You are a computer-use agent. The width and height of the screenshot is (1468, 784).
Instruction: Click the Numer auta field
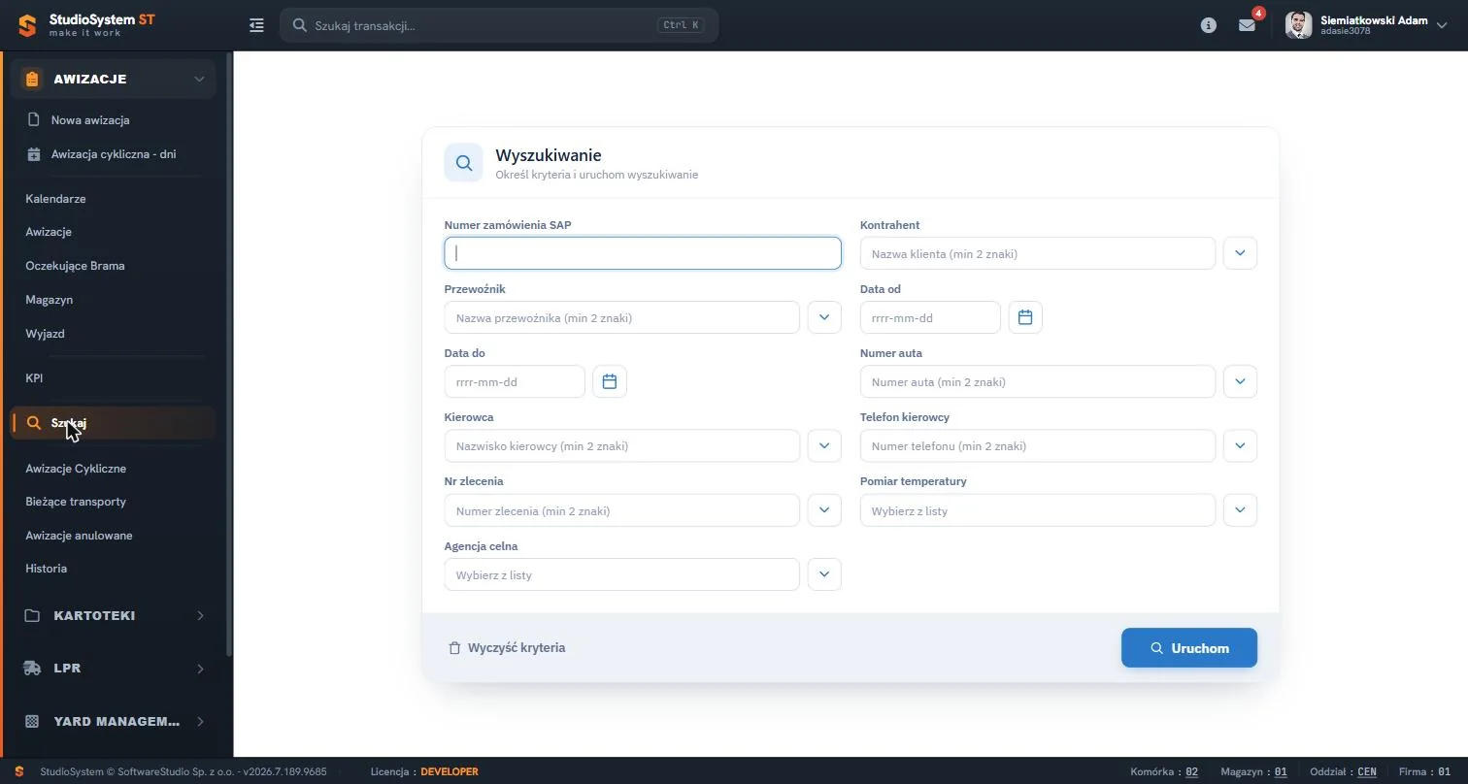pos(1038,381)
